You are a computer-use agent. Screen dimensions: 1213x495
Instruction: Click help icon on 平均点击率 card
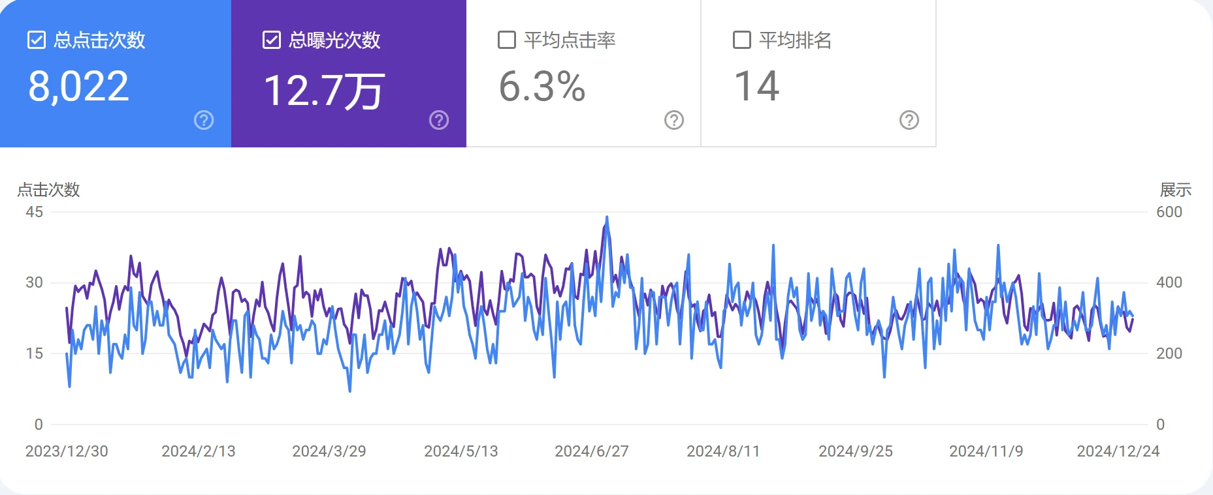(674, 120)
